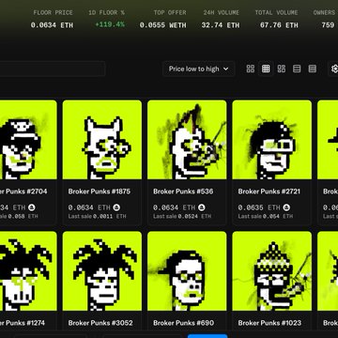Click Last sale 0.0524 ETH on #536
This screenshot has height=338, width=338.
182,216
